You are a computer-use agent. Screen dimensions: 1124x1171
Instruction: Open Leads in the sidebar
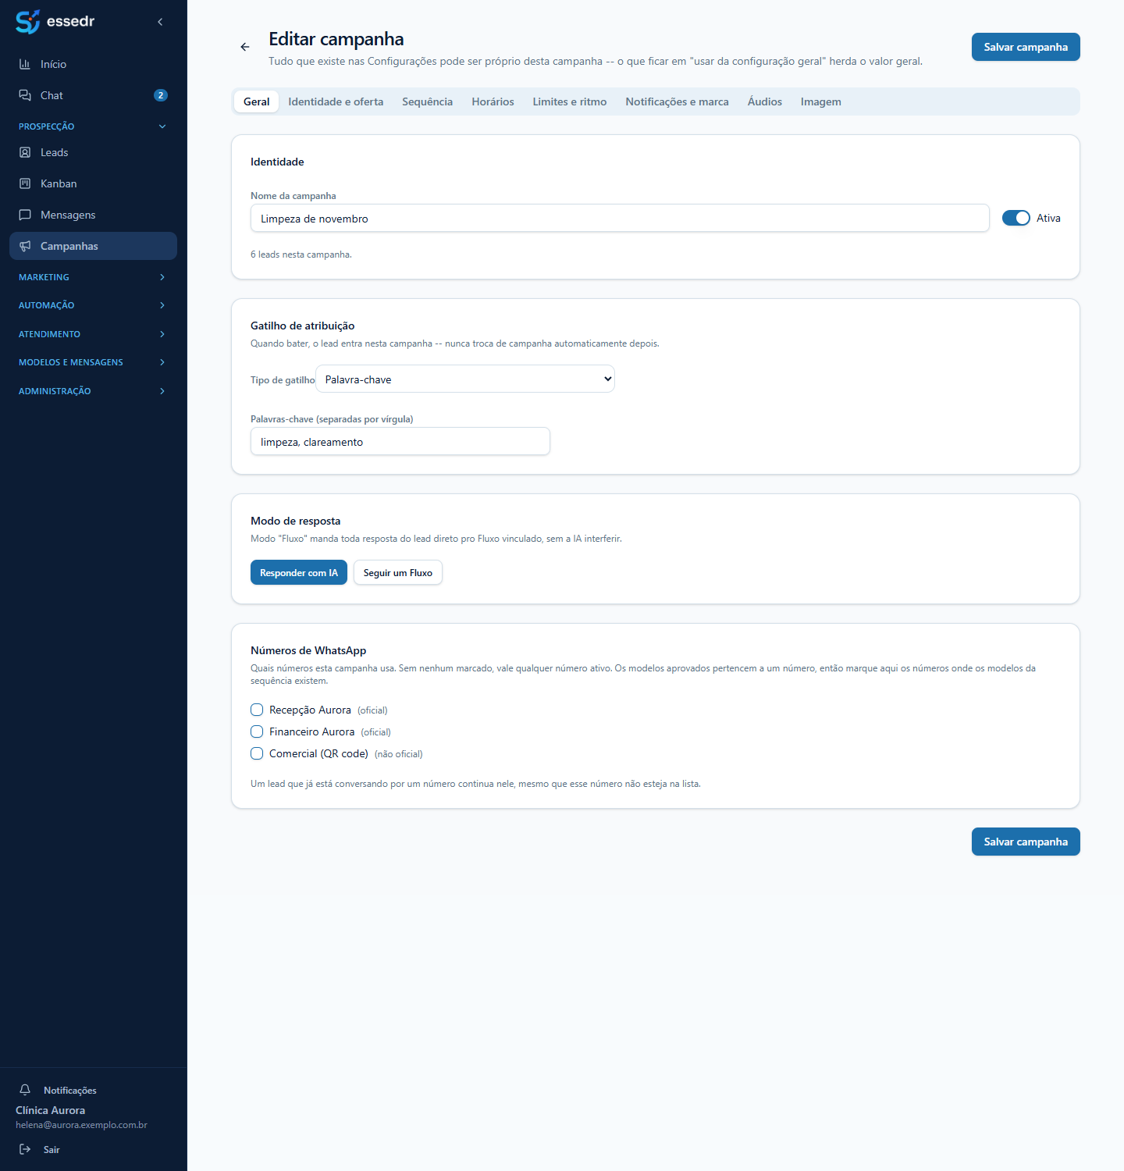(x=94, y=152)
